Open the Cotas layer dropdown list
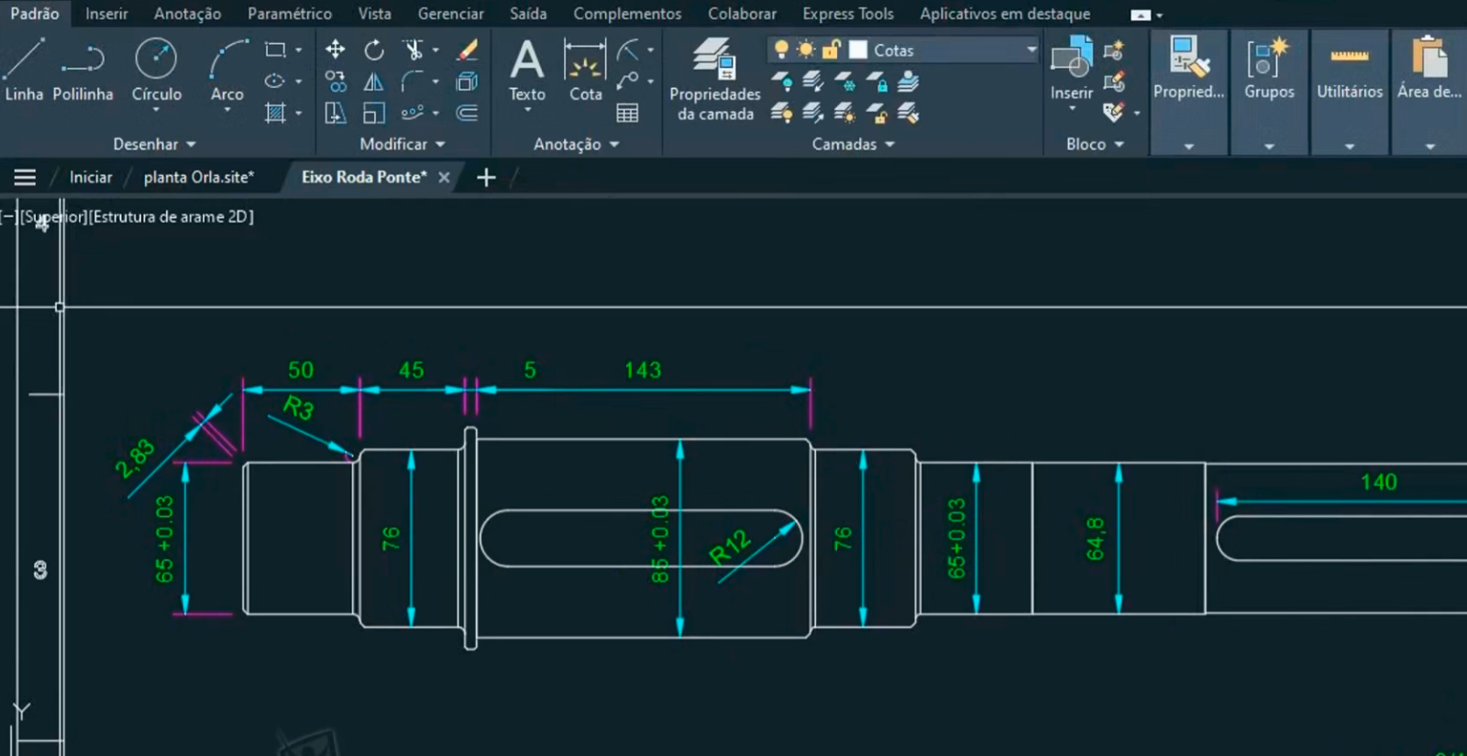The image size is (1467, 756). point(1031,49)
